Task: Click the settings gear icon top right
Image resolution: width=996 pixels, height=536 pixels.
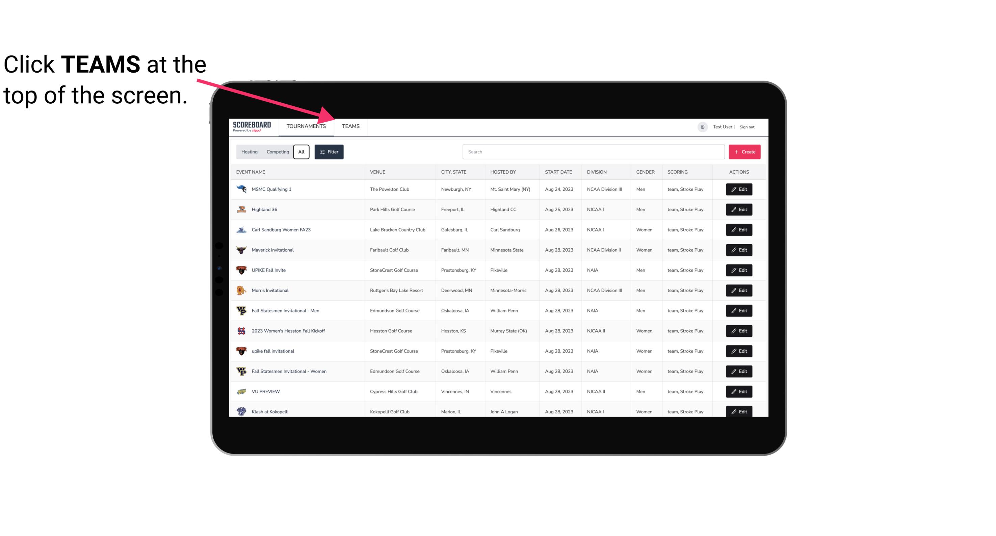Action: point(701,127)
